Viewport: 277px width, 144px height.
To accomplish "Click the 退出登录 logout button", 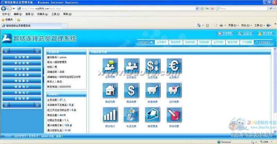I will 264,34.
